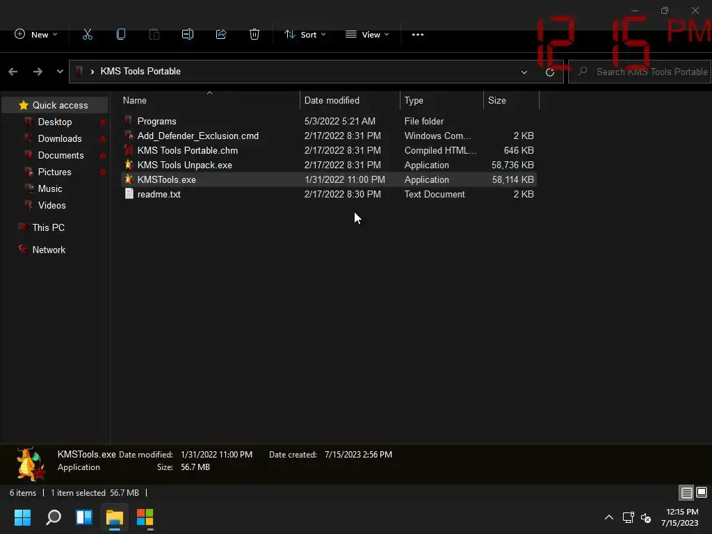The width and height of the screenshot is (712, 534).
Task: Click the Delete trash can icon
Action: click(x=254, y=35)
